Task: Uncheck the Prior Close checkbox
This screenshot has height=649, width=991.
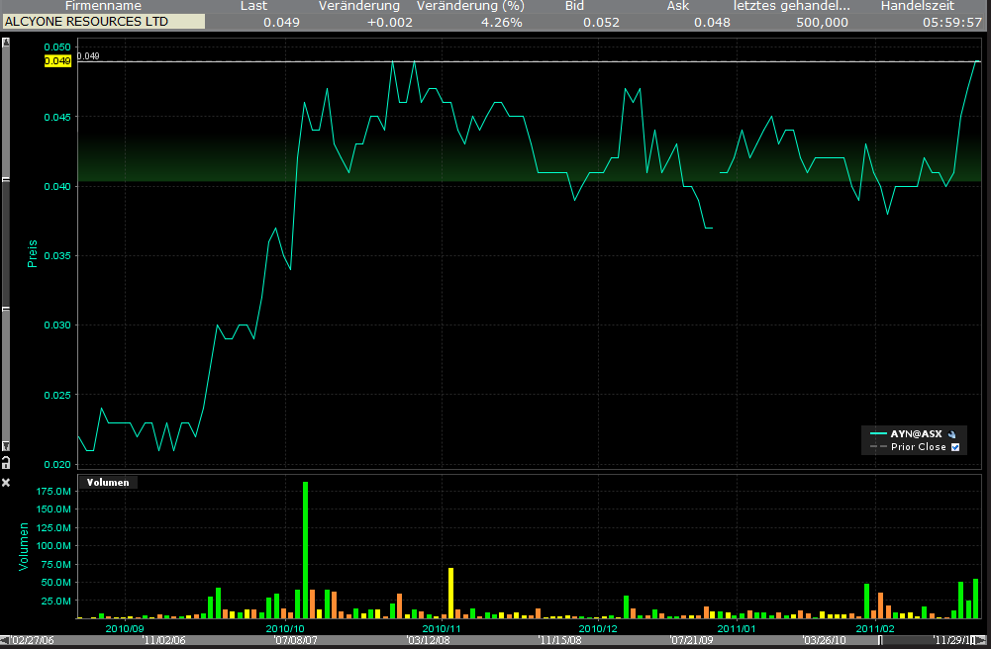Action: [954, 447]
